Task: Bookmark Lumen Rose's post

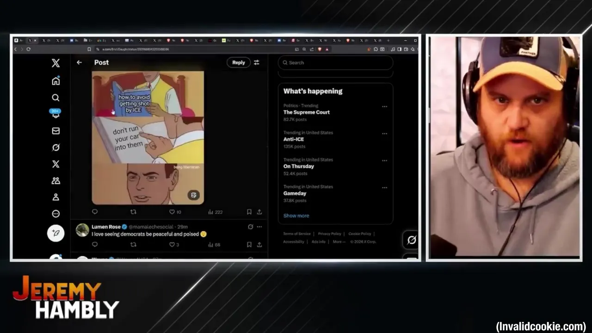Action: (x=249, y=245)
